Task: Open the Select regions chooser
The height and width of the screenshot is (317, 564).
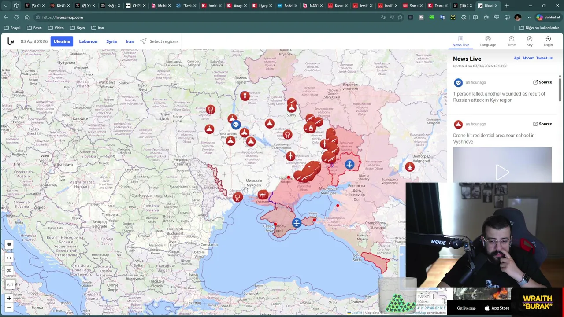Action: [x=159, y=41]
